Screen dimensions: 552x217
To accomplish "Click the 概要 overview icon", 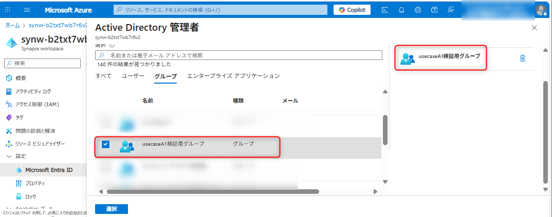I will (x=9, y=78).
